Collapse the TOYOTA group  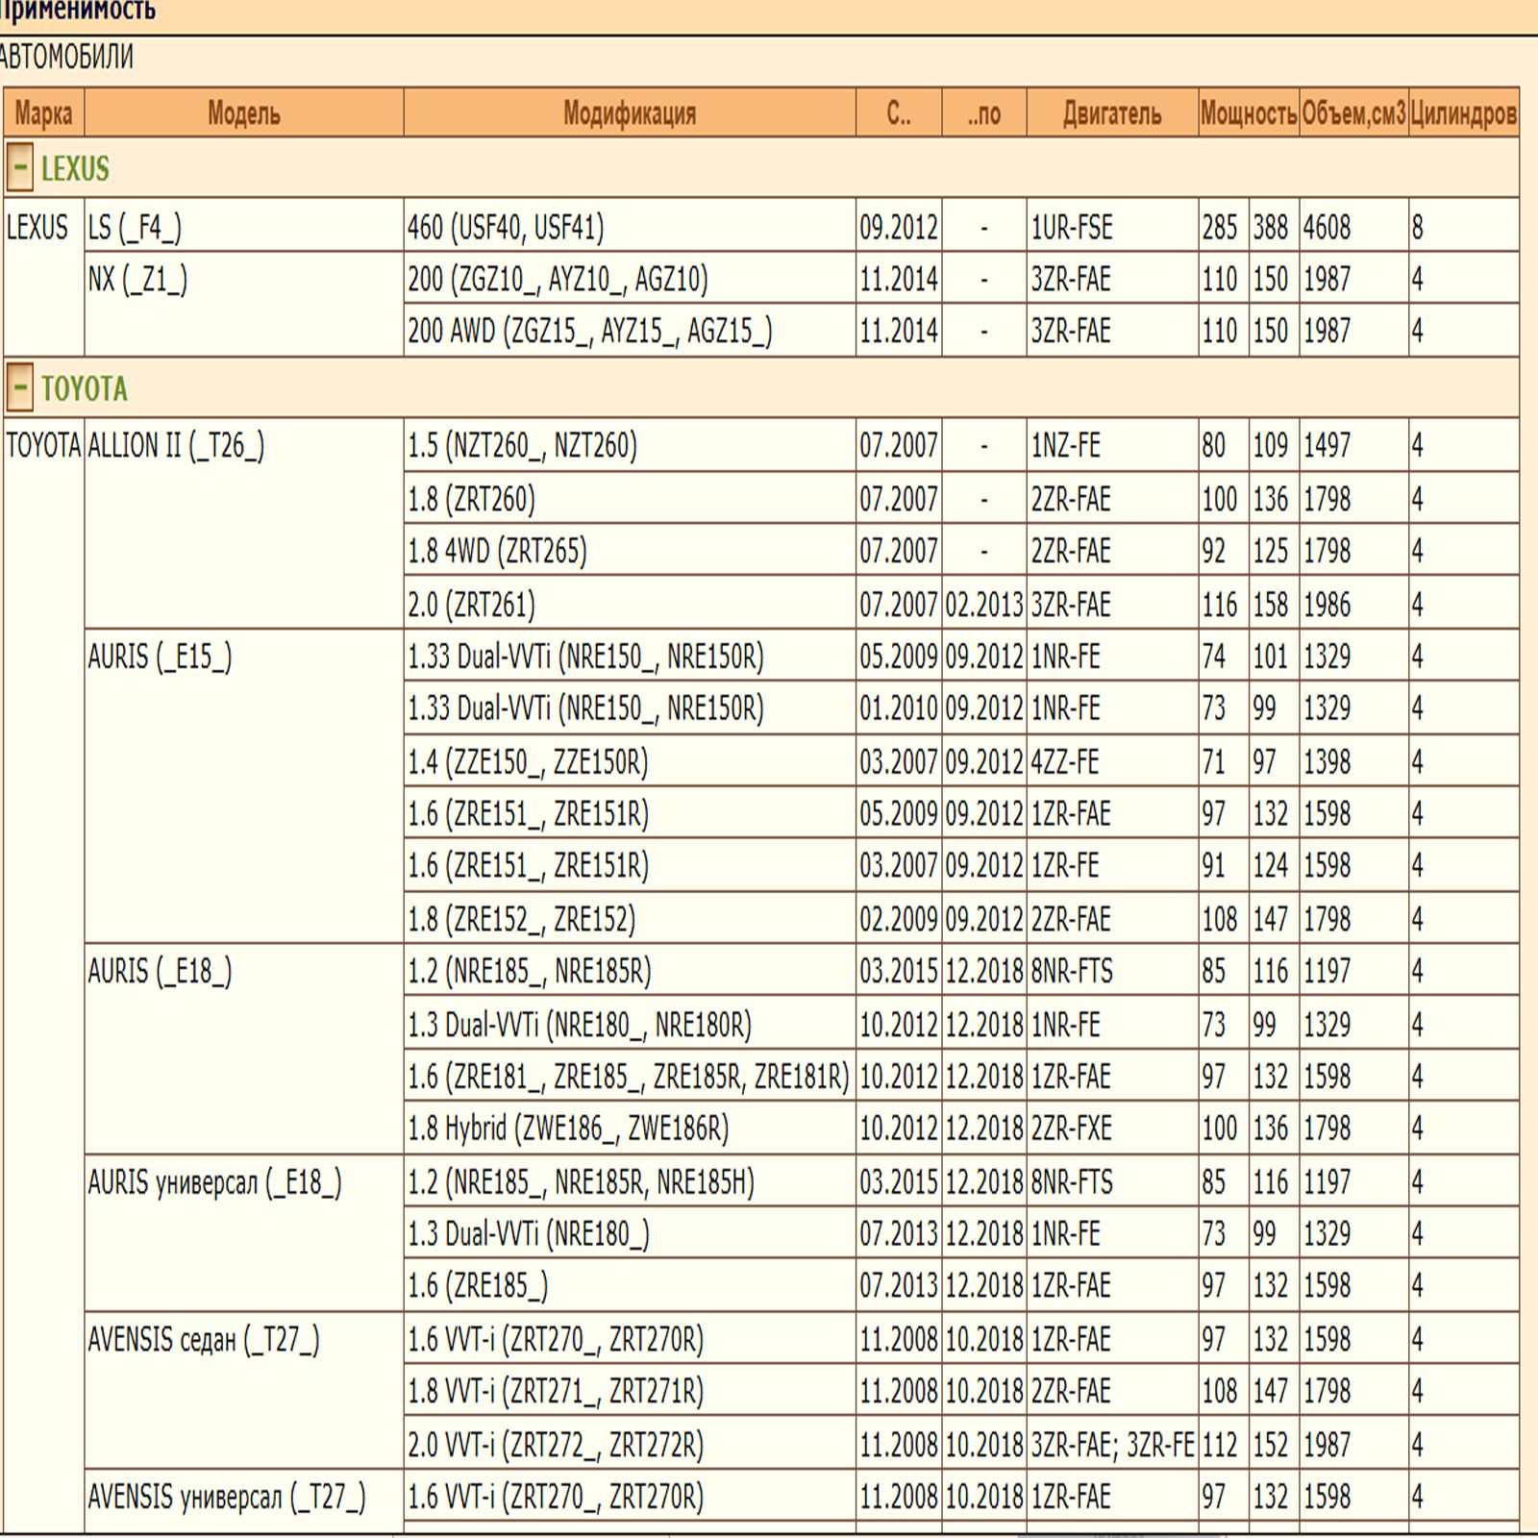coord(20,387)
